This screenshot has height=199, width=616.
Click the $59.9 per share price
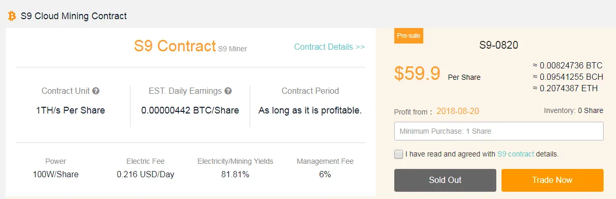[x=417, y=73]
